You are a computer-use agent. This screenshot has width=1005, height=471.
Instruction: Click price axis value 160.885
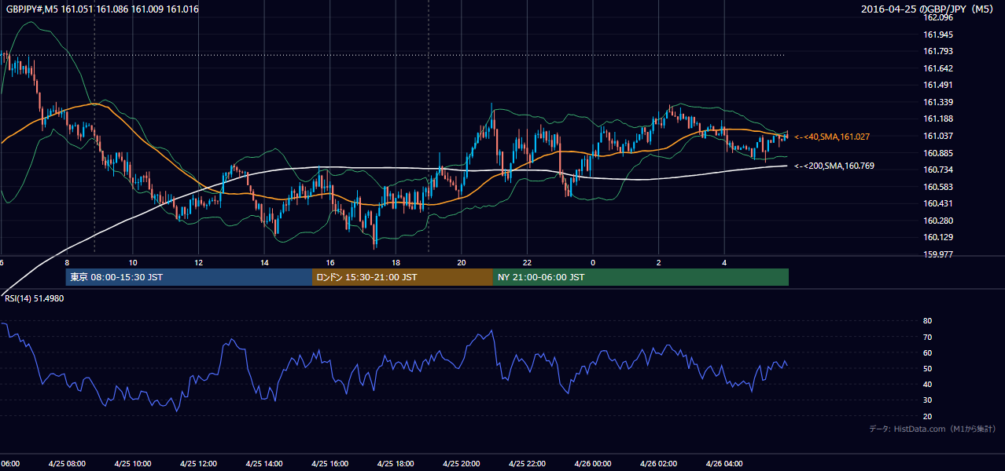(938, 153)
